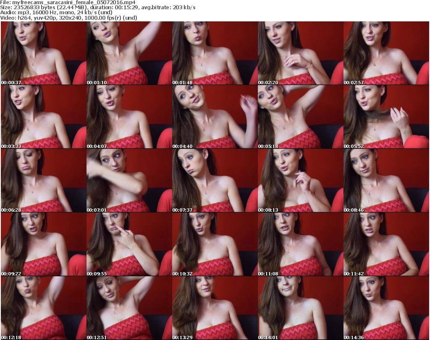Click the Audio: mp3 info line
Viewport: 430px width, 340px height.
pos(56,13)
